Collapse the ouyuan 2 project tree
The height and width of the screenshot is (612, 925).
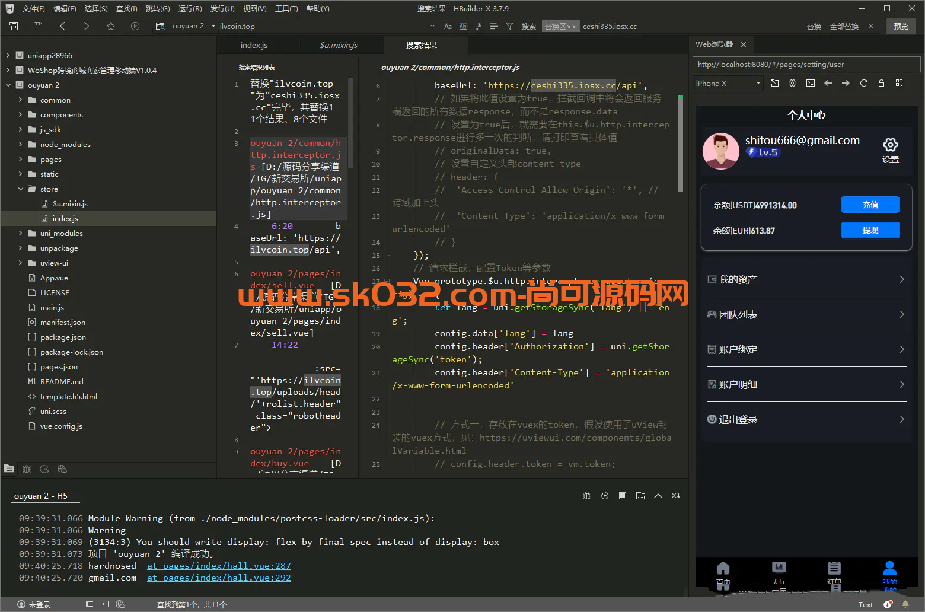(8, 85)
